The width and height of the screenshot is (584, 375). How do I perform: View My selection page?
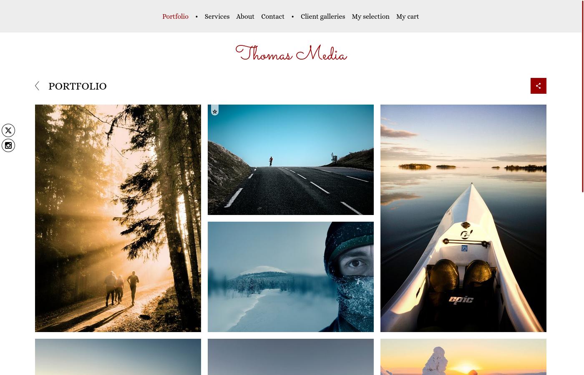pyautogui.click(x=370, y=17)
